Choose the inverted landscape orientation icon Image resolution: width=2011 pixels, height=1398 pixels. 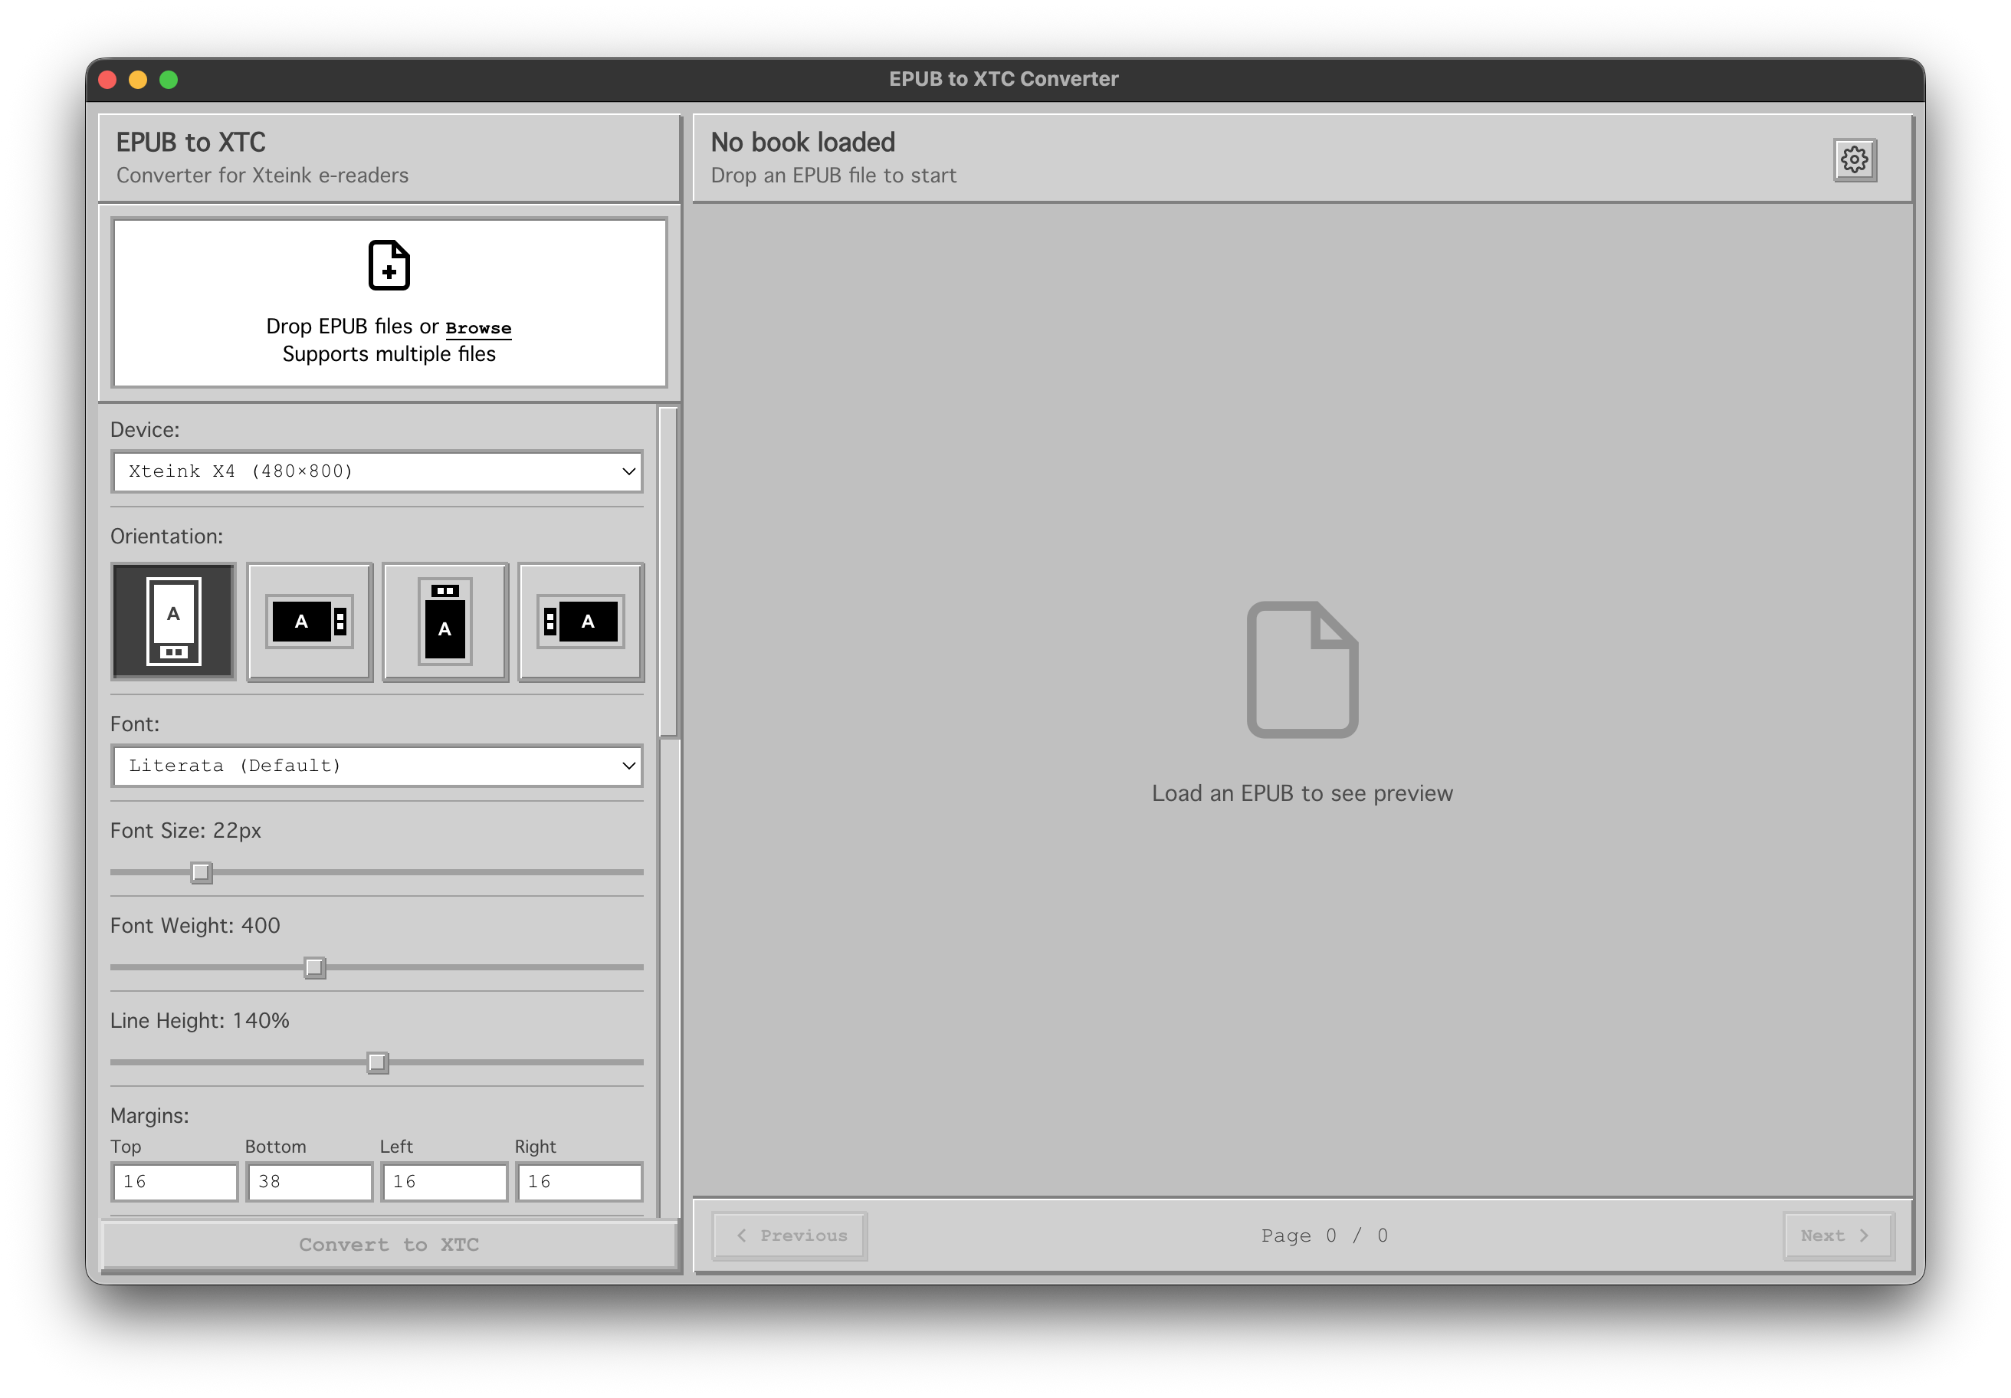click(x=581, y=621)
